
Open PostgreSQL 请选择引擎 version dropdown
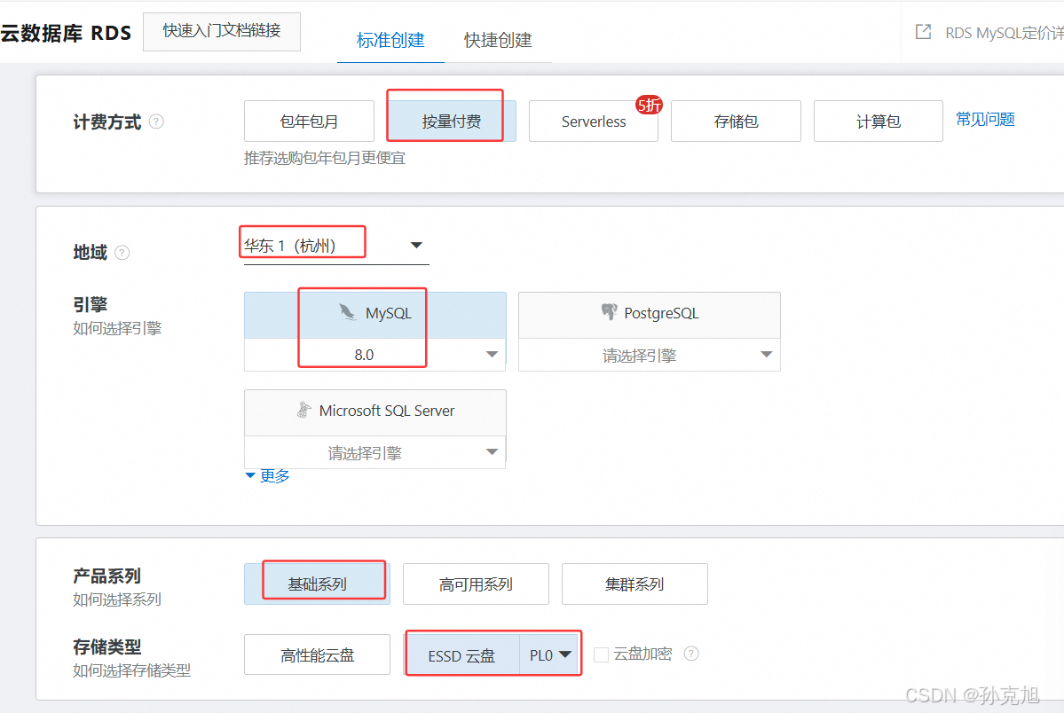point(650,355)
